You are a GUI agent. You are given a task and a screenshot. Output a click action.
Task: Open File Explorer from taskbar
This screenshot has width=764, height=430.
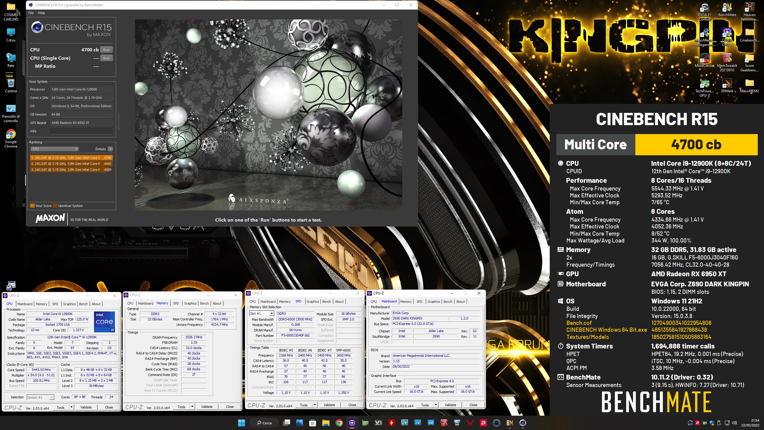326,423
